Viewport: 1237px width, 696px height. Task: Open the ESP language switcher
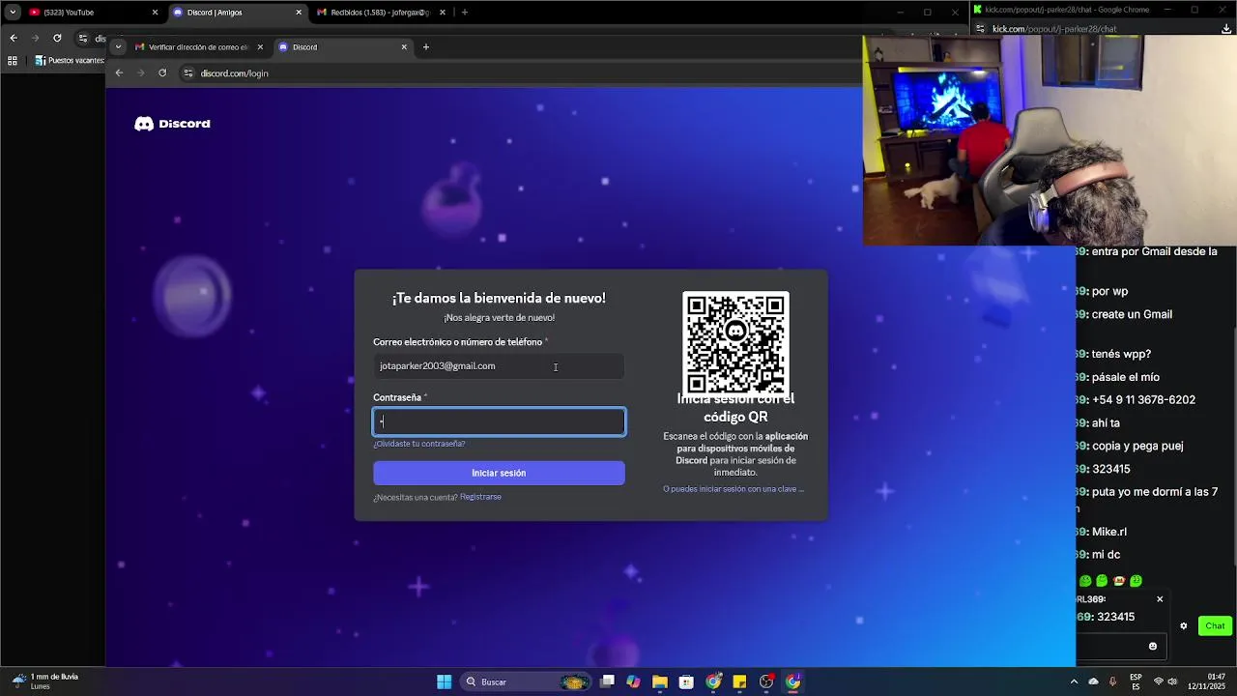click(1136, 681)
